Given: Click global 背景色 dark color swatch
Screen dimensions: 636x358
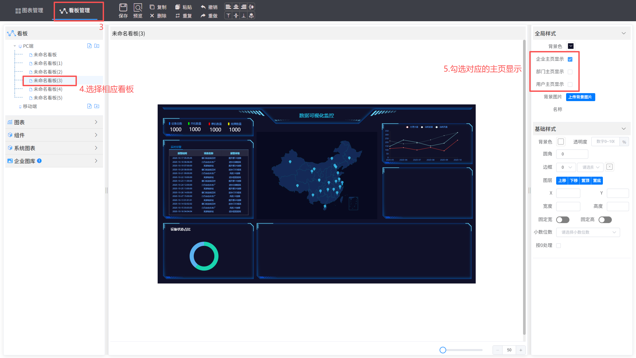Looking at the screenshot, I should point(570,46).
